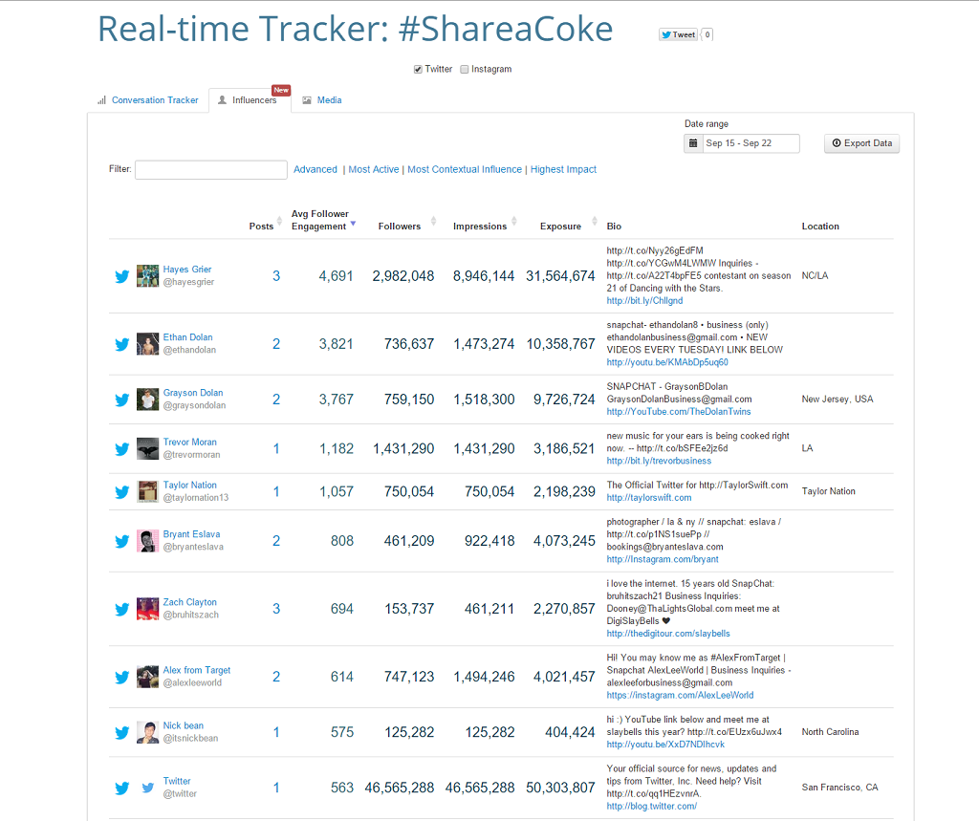This screenshot has width=979, height=821.
Task: Open Advanced filter options
Action: pyautogui.click(x=315, y=170)
